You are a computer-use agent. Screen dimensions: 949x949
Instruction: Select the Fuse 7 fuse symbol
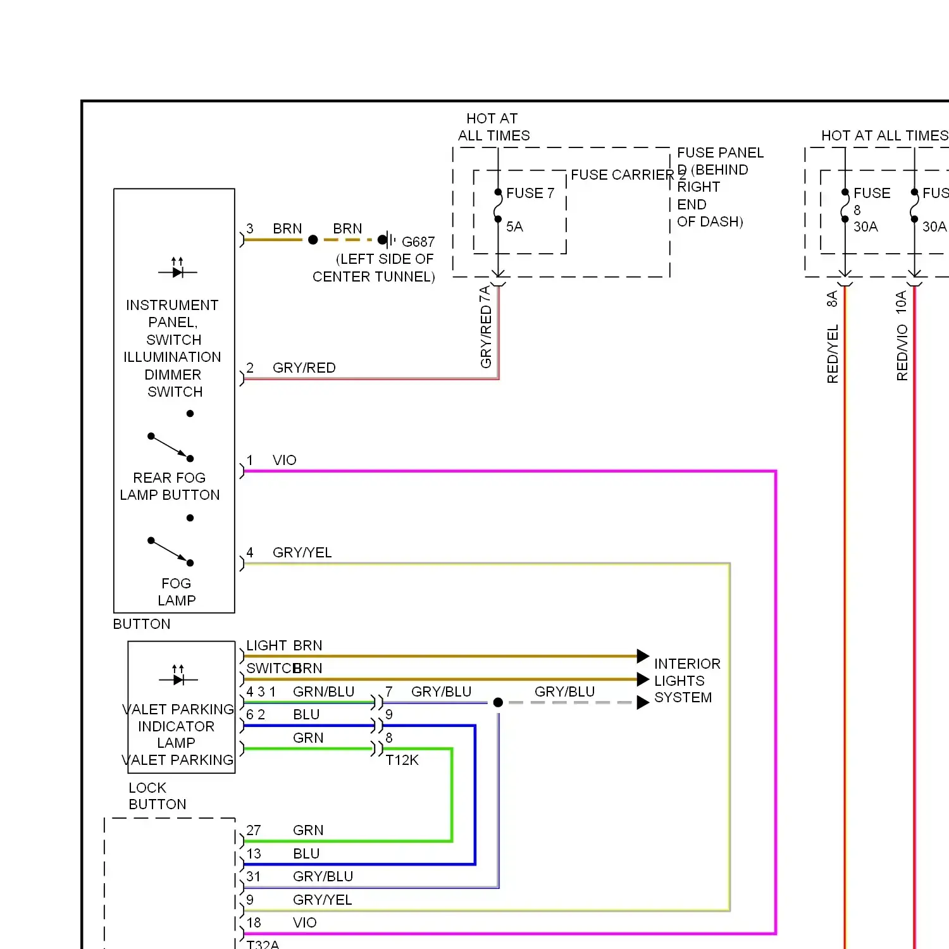[498, 206]
